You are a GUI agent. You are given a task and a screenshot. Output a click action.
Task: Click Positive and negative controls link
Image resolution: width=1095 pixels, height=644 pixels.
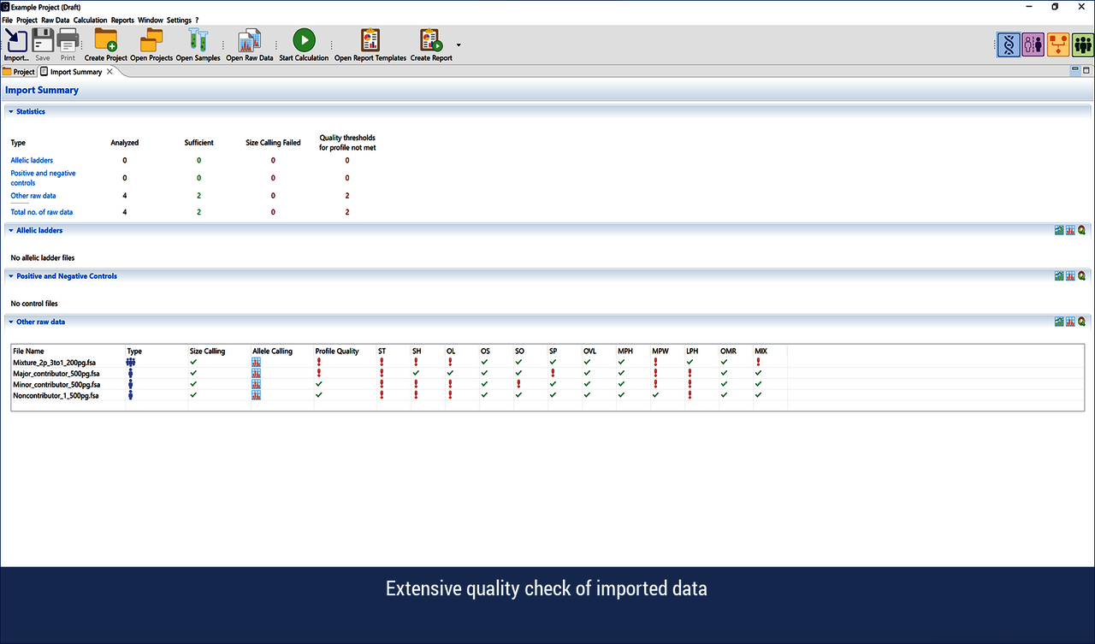click(x=43, y=178)
